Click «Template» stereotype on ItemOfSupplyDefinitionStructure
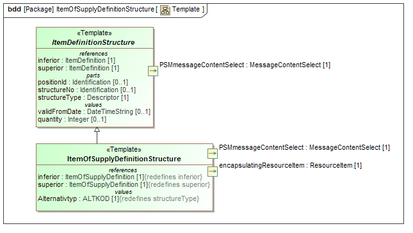Image resolution: width=413 pixels, height=233 pixels. 124,150
